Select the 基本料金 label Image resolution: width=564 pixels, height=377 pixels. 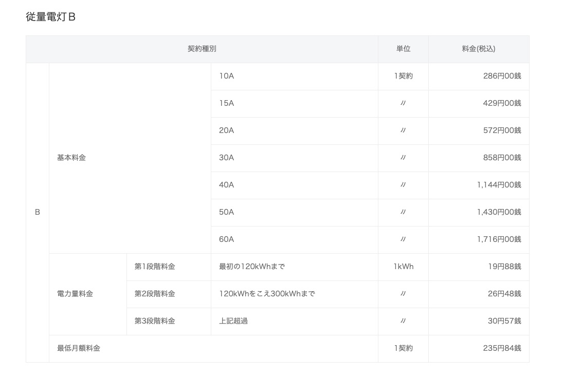[71, 158]
